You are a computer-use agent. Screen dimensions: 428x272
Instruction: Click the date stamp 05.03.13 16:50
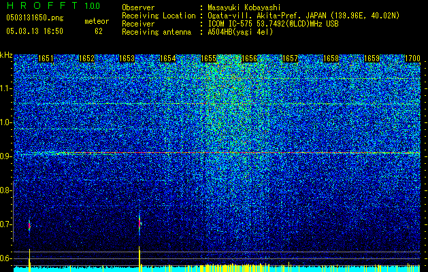(x=35, y=31)
